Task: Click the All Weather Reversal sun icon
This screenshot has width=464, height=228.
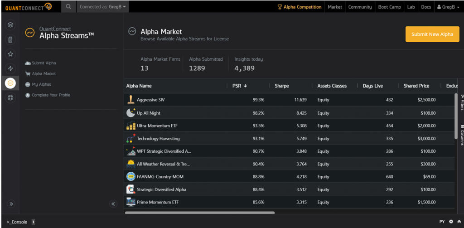Action: click(x=131, y=164)
